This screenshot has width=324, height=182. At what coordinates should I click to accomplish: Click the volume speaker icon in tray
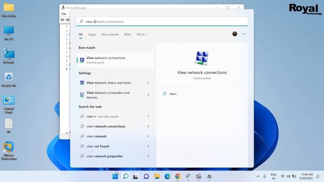[x=288, y=176]
